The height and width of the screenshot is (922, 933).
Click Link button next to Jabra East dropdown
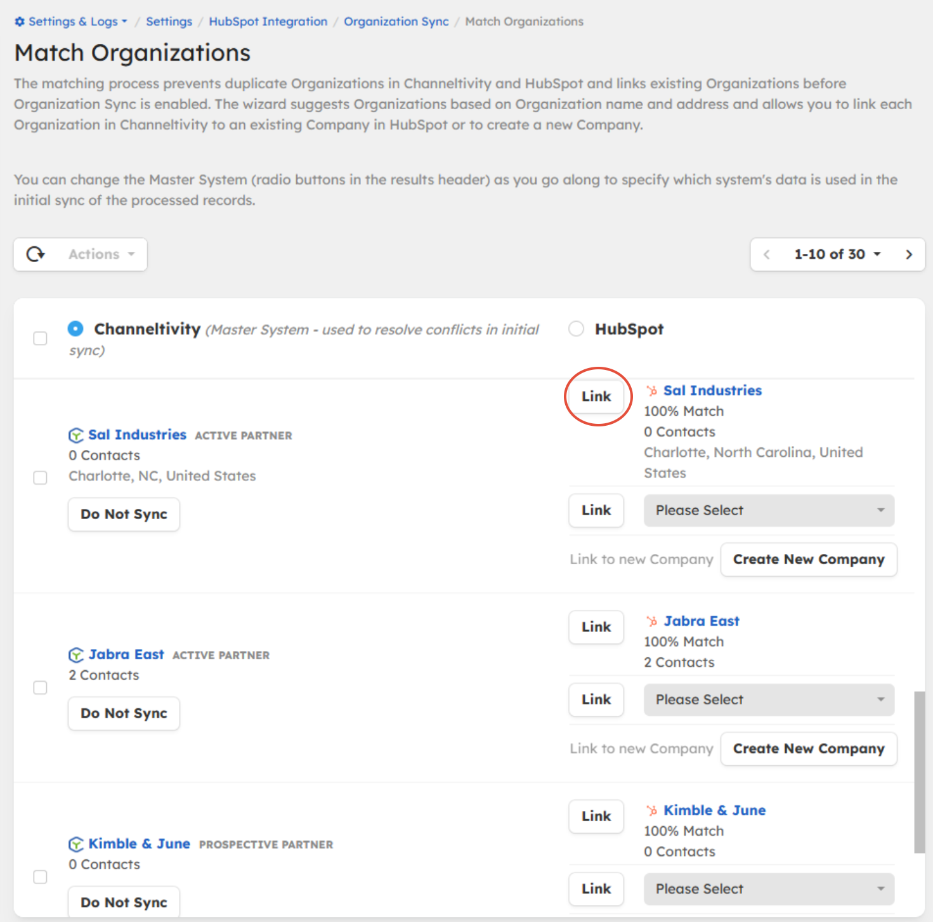596,700
